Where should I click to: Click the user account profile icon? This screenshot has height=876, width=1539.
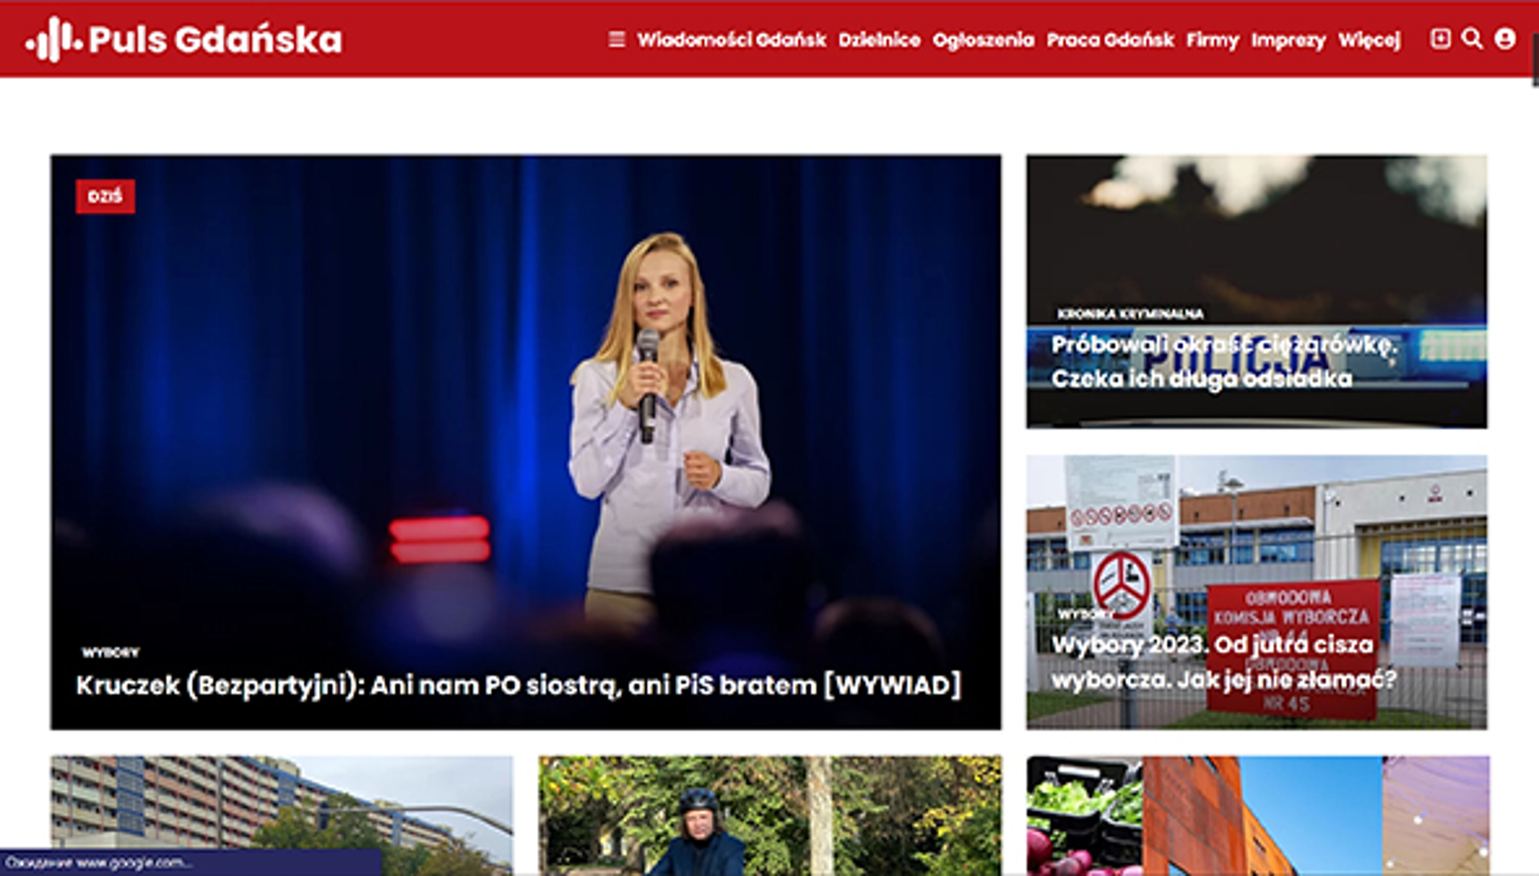pyautogui.click(x=1505, y=39)
